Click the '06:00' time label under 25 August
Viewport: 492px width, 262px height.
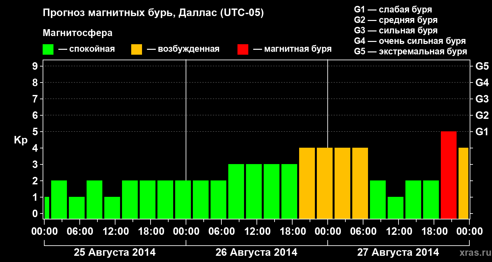click(x=80, y=232)
